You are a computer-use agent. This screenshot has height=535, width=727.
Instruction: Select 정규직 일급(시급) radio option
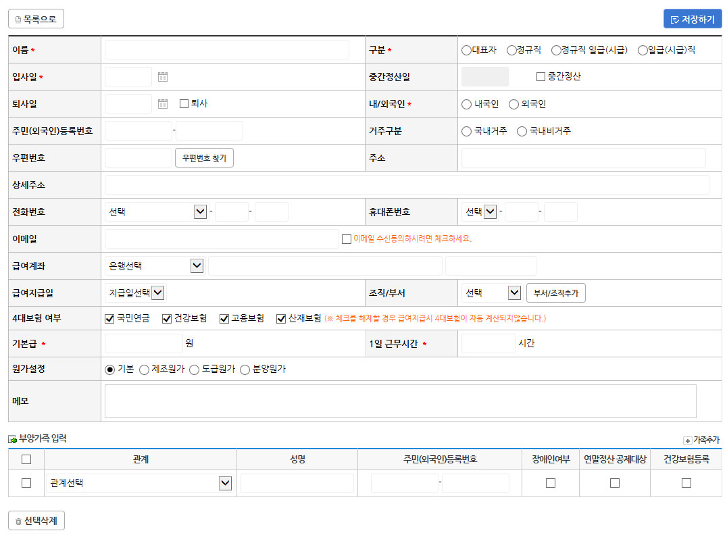tap(556, 50)
